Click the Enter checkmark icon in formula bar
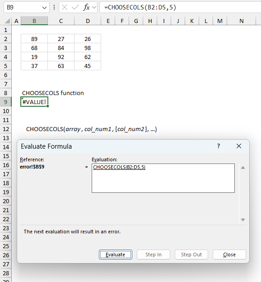Image resolution: width=261 pixels, height=282 pixels. pos(75,7)
